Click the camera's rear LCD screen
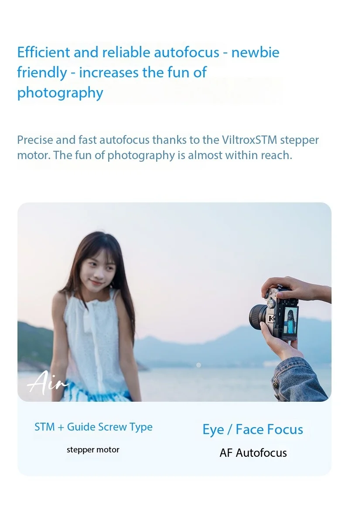Screen dimensions: 349x518 pyautogui.click(x=291, y=320)
